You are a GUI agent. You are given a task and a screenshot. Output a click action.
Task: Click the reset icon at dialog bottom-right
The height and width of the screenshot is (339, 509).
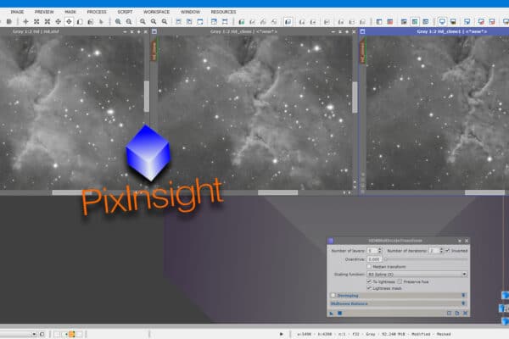[x=465, y=313]
